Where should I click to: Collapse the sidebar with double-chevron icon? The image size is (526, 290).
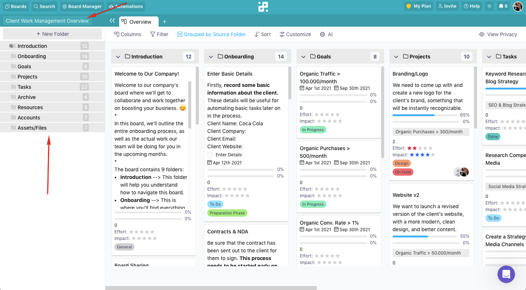pyautogui.click(x=112, y=21)
